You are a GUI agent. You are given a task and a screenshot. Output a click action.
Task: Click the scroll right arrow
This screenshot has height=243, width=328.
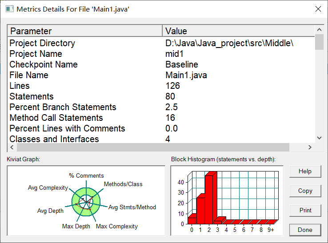click(310, 147)
